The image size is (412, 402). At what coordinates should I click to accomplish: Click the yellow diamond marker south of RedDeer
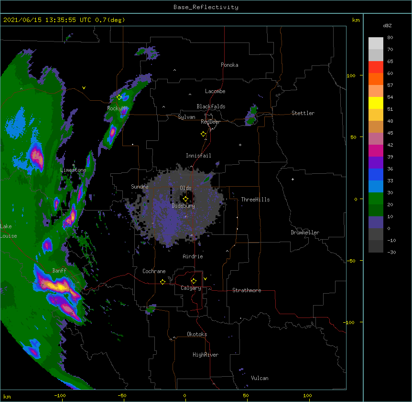point(204,134)
